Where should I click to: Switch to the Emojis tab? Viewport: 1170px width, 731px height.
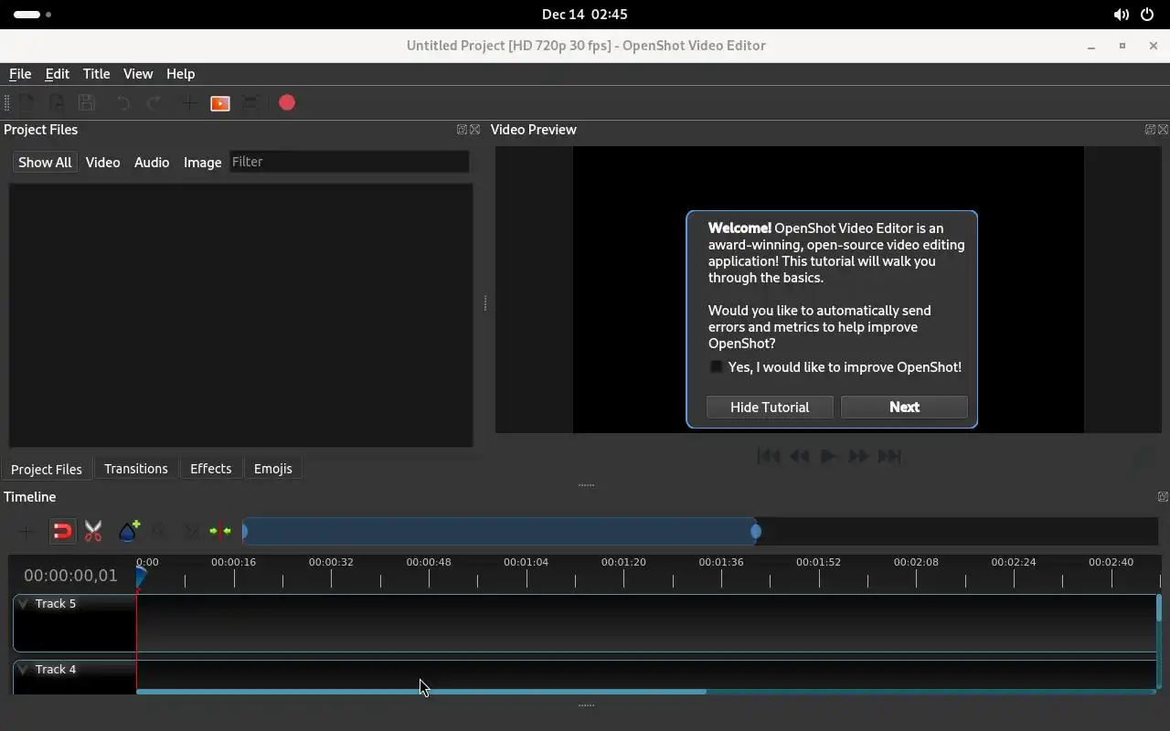pos(273,469)
